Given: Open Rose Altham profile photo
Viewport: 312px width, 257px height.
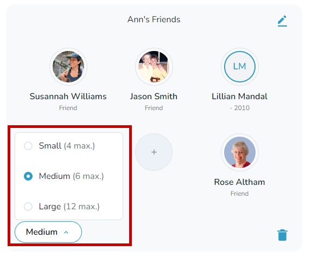Looking at the screenshot, I should pos(240,152).
